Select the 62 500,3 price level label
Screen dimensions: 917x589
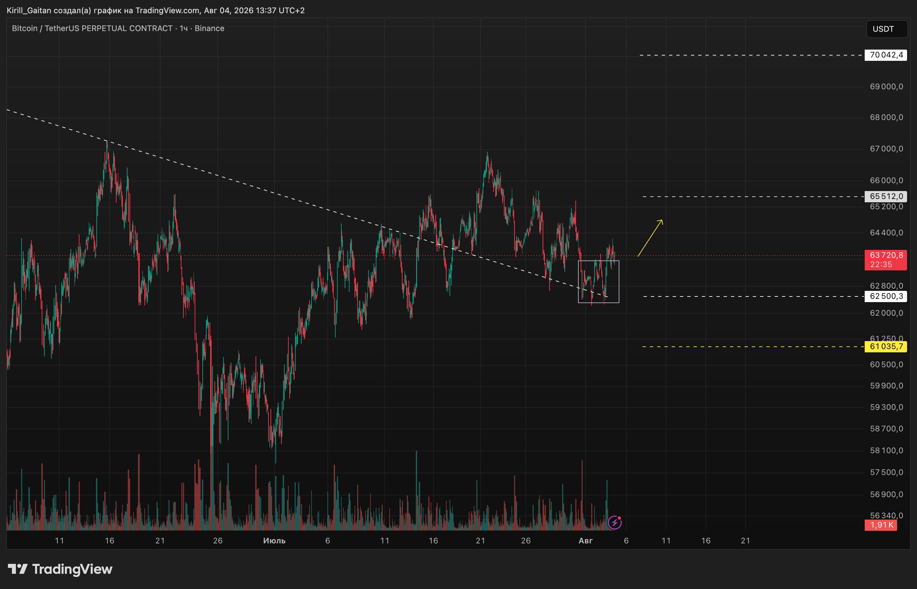tap(886, 296)
